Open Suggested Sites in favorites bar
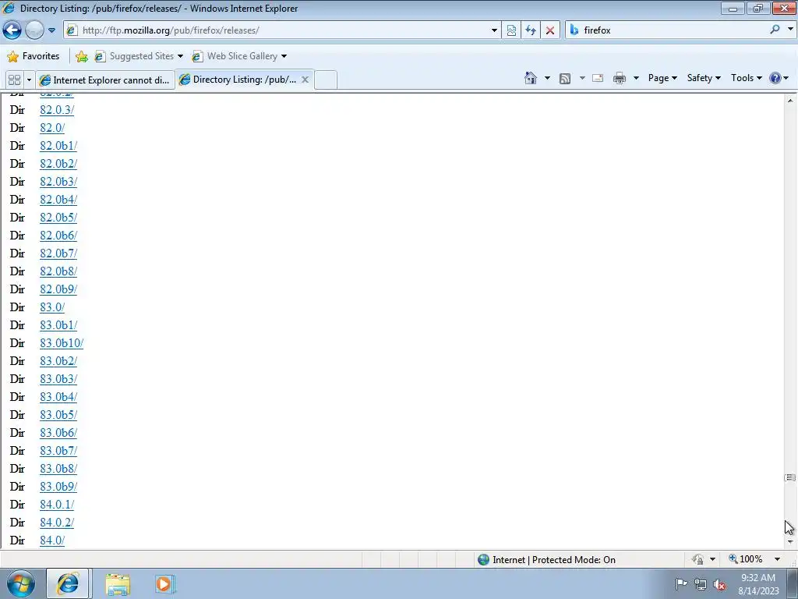 pyautogui.click(x=139, y=56)
